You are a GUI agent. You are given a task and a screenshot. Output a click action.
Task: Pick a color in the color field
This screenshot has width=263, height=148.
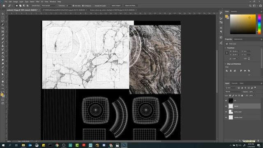click(x=243, y=24)
